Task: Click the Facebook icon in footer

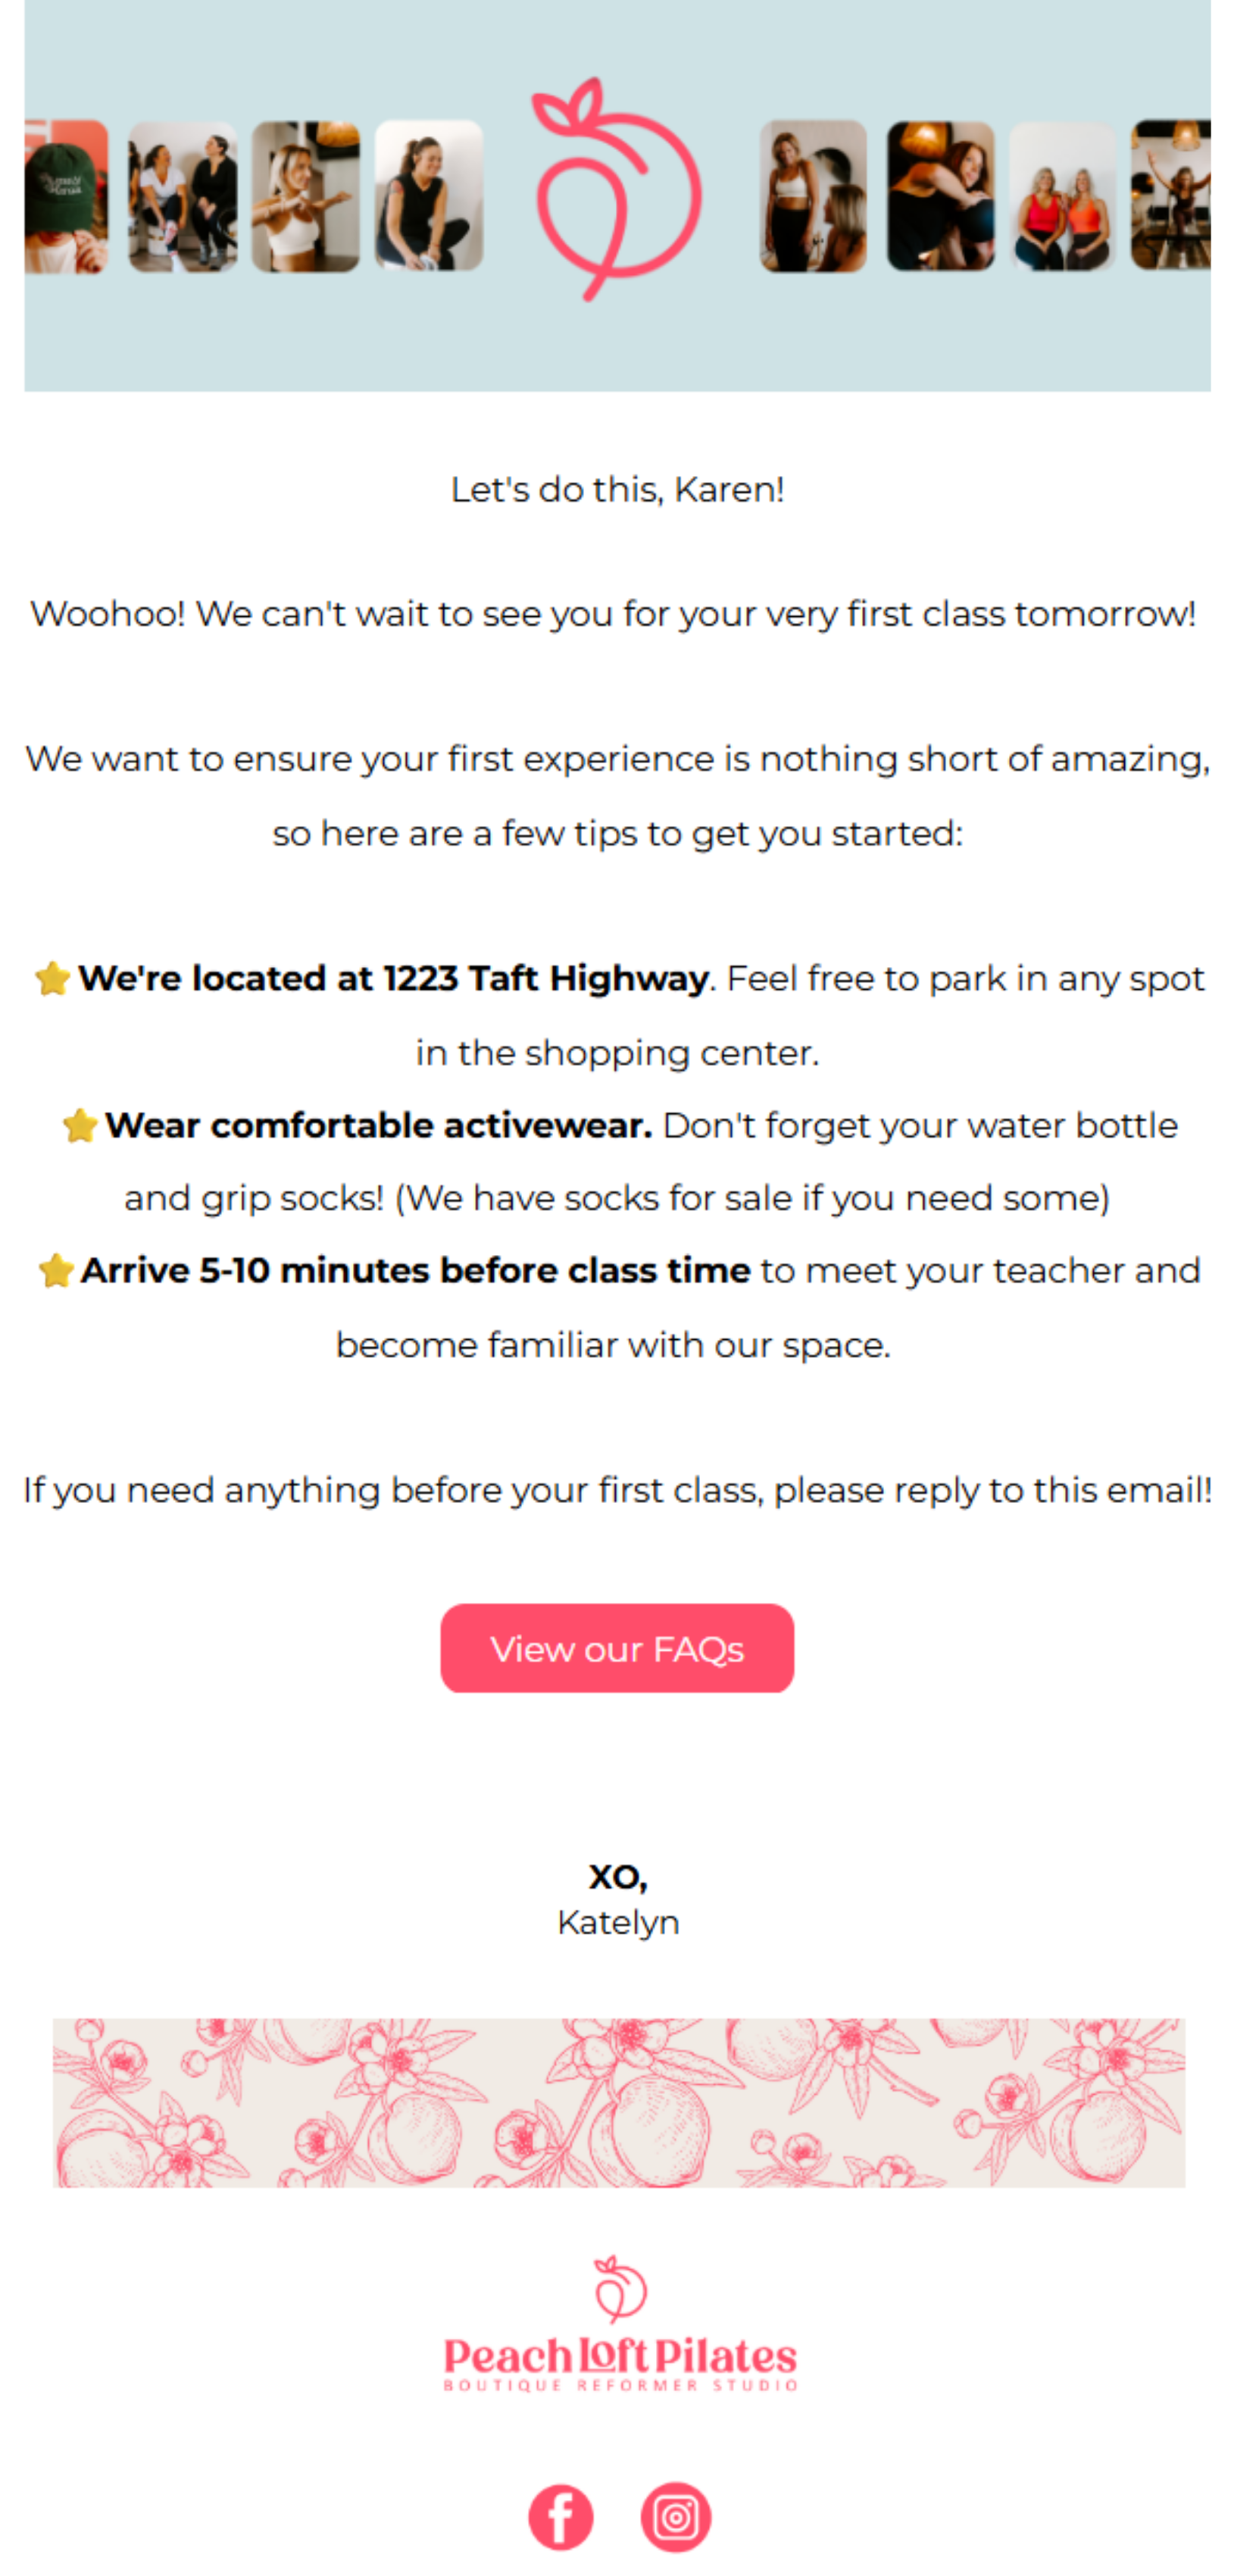Action: (560, 2516)
